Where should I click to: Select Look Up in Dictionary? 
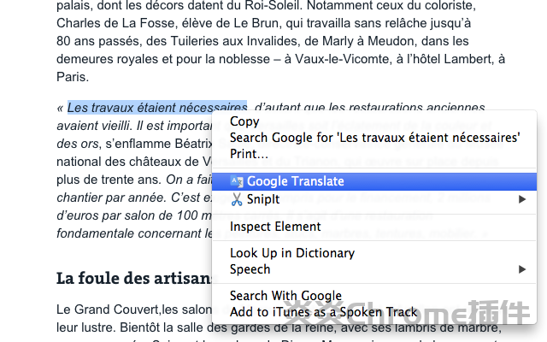[291, 253]
